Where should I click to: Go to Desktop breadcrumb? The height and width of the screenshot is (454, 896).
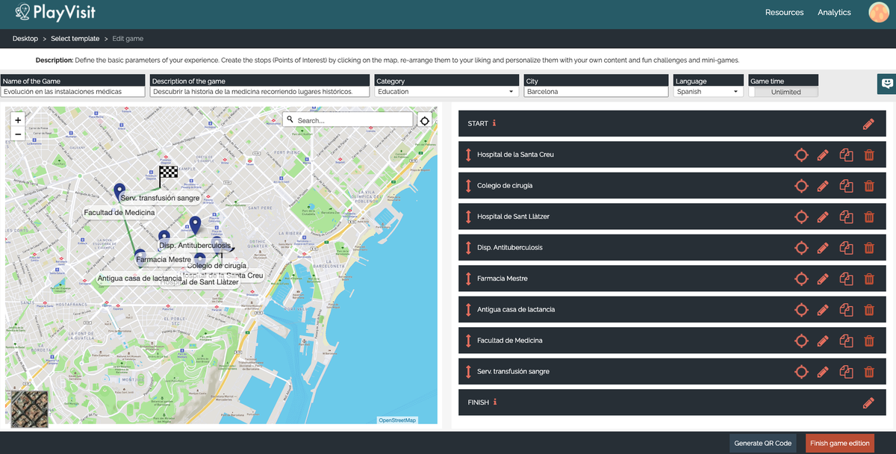[25, 39]
